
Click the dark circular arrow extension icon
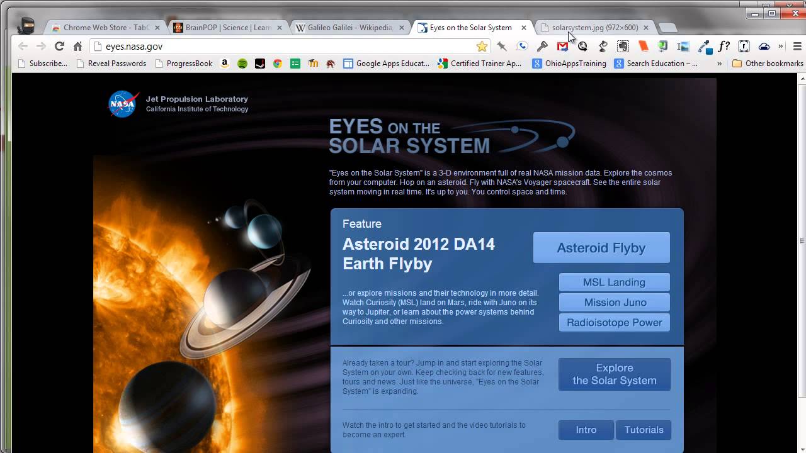(x=582, y=46)
